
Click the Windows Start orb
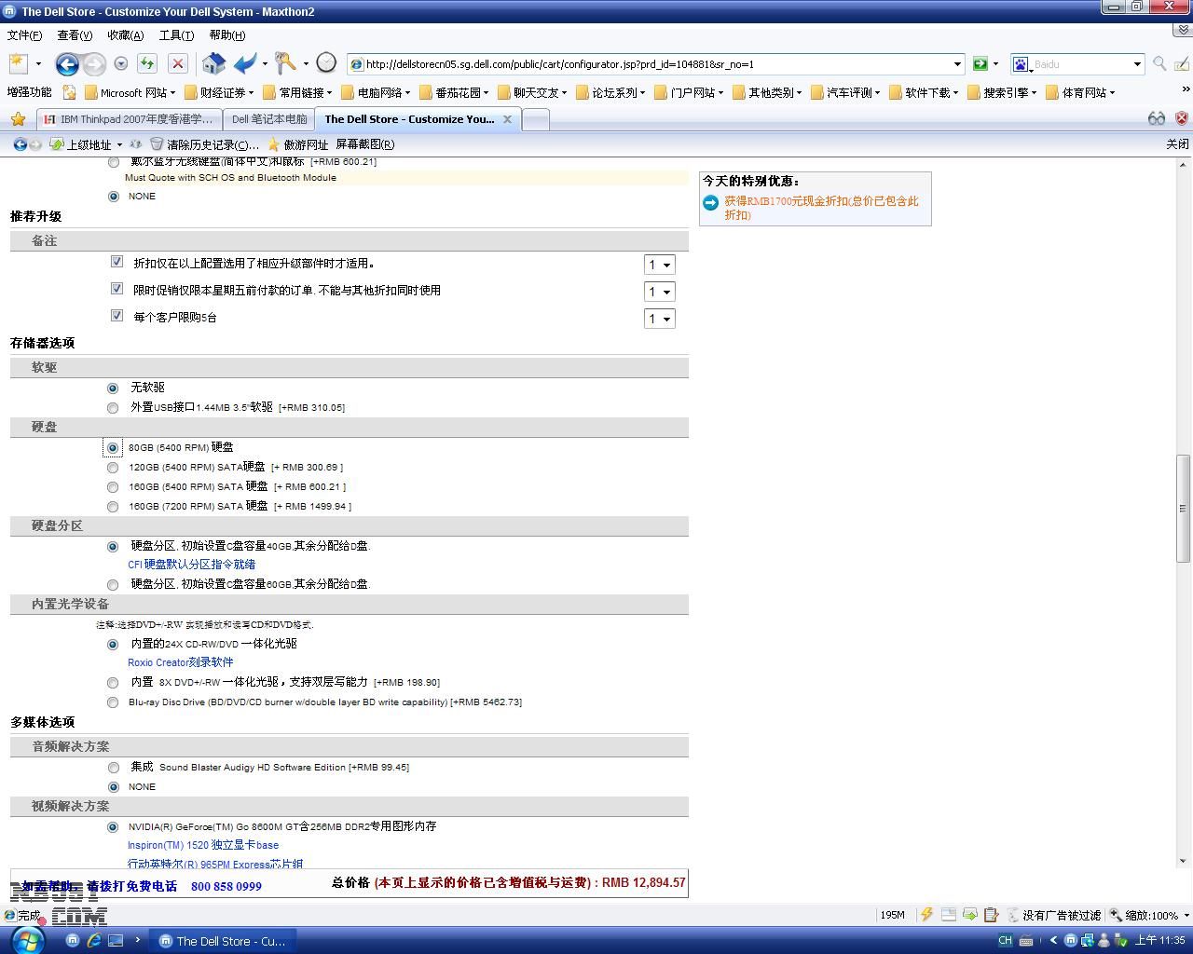(27, 940)
